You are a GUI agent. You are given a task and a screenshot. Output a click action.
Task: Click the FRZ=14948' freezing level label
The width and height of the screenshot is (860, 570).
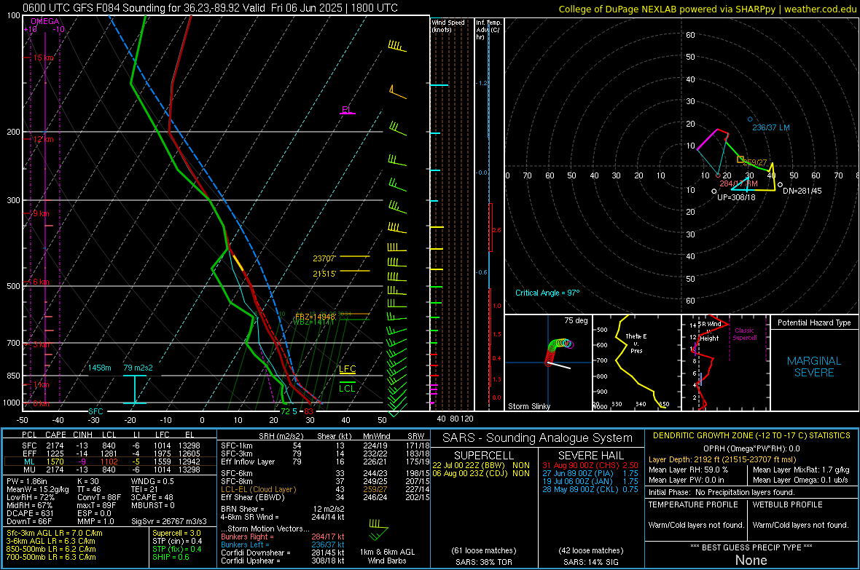(315, 317)
